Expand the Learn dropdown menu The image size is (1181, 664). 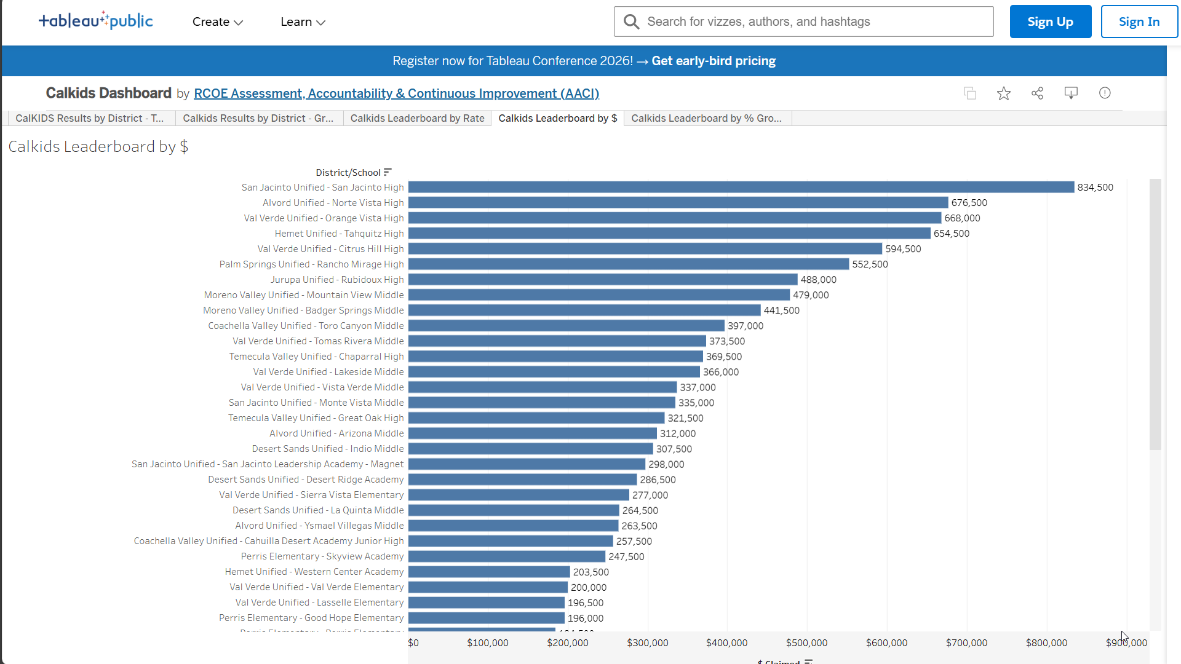pos(302,22)
